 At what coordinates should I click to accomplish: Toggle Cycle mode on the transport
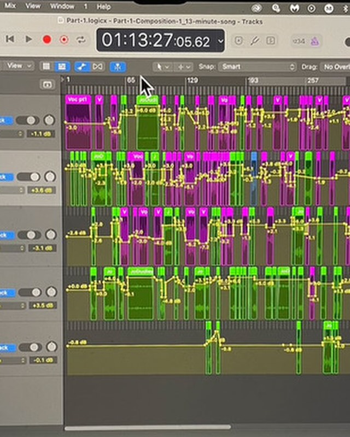pos(81,40)
